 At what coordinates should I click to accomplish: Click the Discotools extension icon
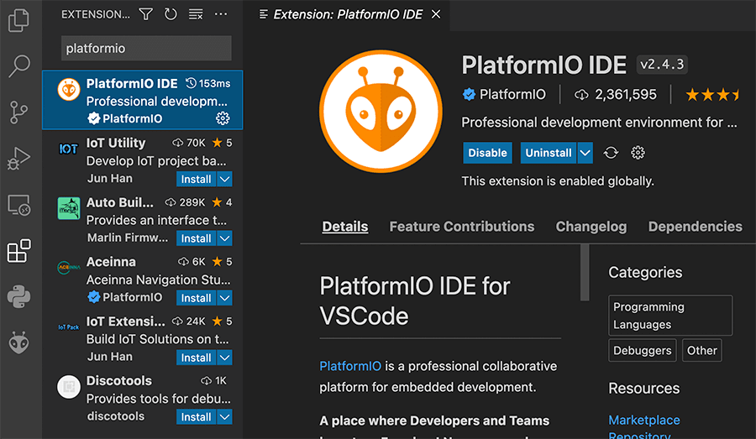pyautogui.click(x=69, y=386)
